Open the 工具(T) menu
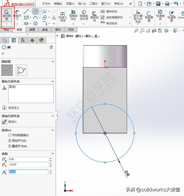The image size is (184, 196). pyautogui.click(x=93, y=4)
